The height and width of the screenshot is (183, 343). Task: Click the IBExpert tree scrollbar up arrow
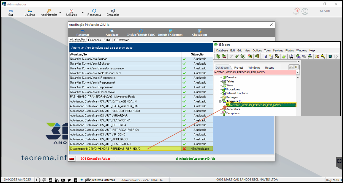[298, 78]
